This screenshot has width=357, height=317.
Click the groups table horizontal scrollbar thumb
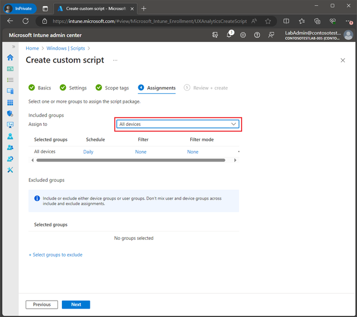click(131, 160)
